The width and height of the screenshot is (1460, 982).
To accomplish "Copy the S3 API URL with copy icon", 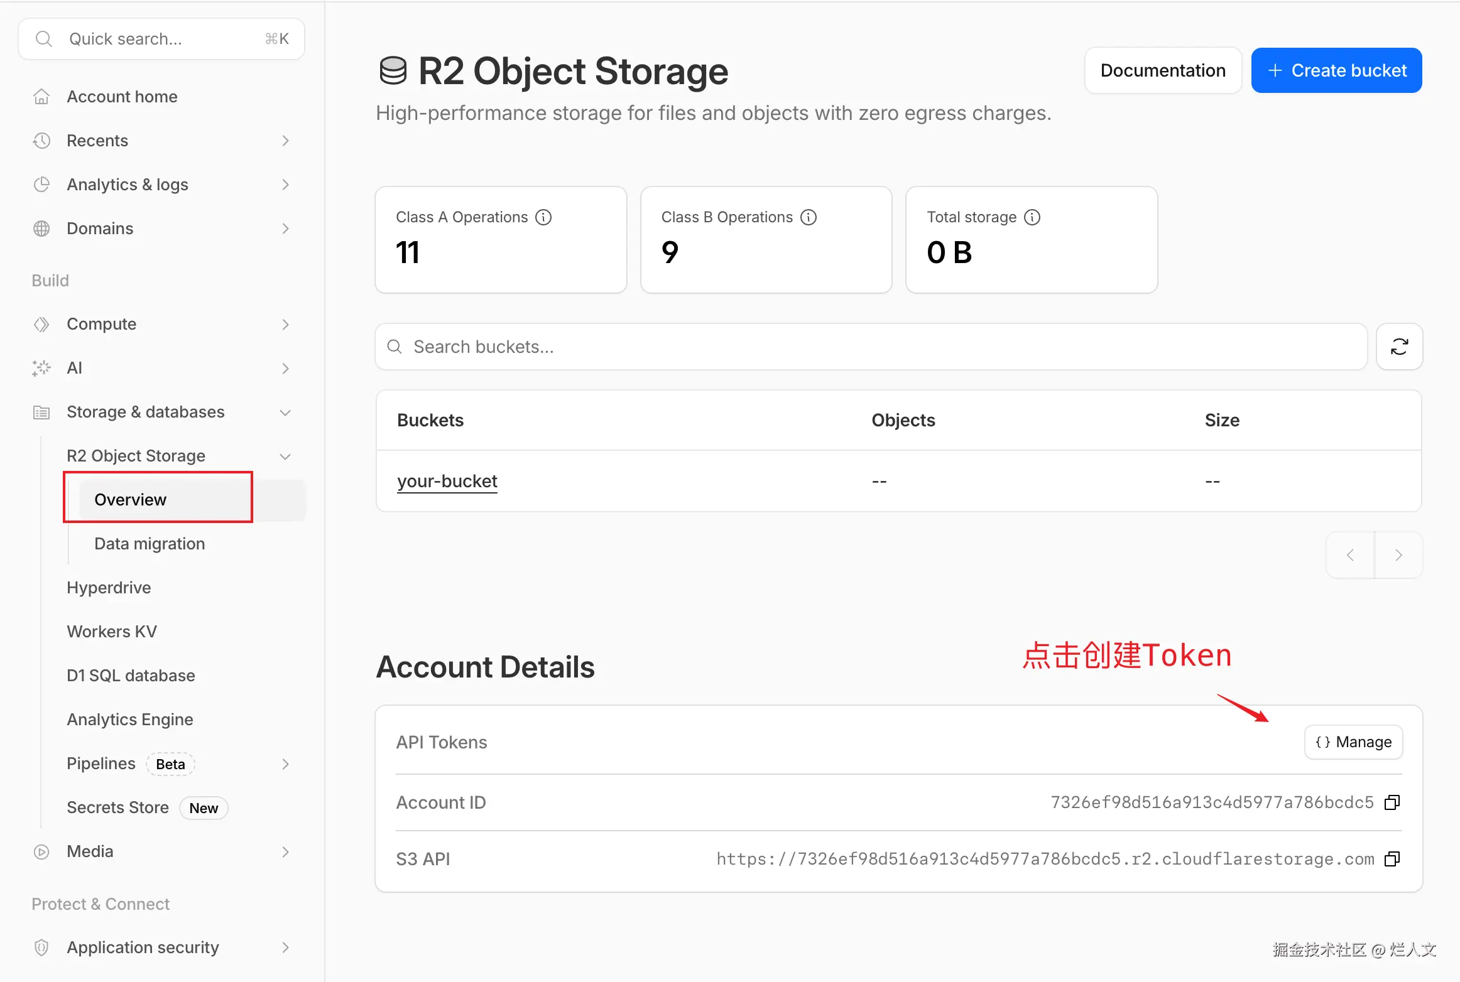I will 1392,859.
